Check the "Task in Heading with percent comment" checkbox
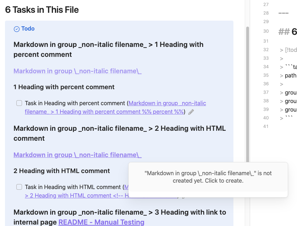297x226 pixels. pos(19,103)
